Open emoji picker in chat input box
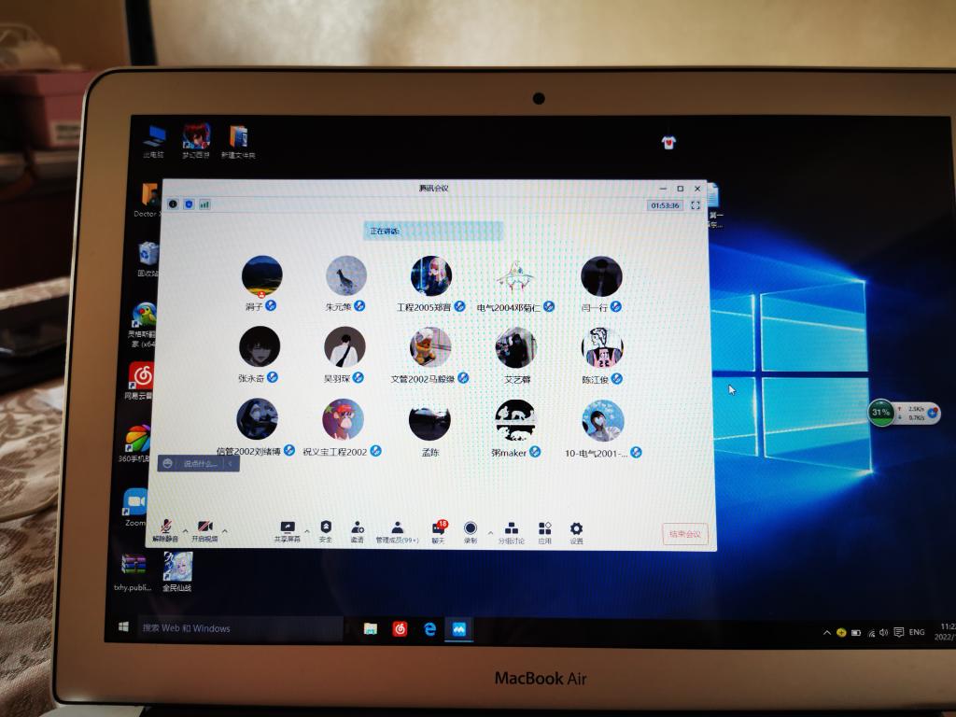Image resolution: width=956 pixels, height=717 pixels. (x=168, y=463)
